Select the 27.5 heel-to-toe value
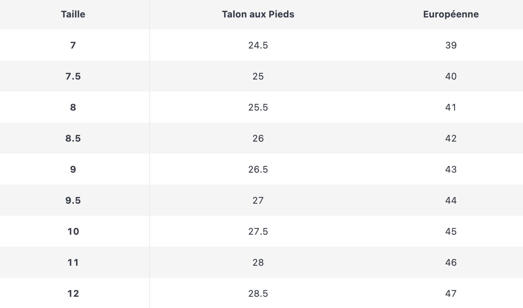The width and height of the screenshot is (523, 308). [x=258, y=232]
